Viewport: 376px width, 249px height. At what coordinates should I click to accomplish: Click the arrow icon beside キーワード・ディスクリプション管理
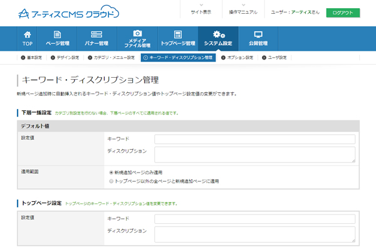(x=145, y=58)
